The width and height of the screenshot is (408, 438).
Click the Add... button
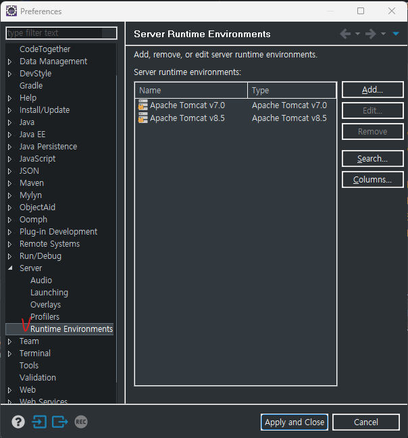tap(373, 90)
